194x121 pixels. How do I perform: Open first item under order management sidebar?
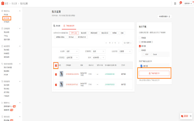click(x=7, y=32)
